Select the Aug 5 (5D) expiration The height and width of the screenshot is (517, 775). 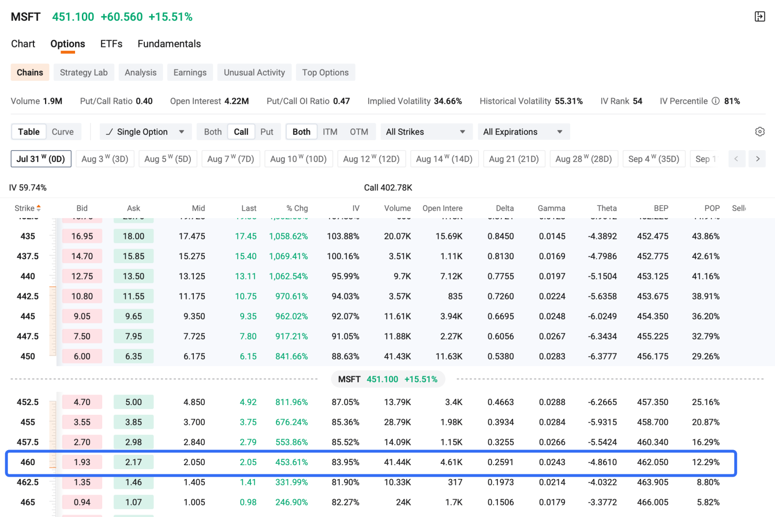(x=168, y=159)
